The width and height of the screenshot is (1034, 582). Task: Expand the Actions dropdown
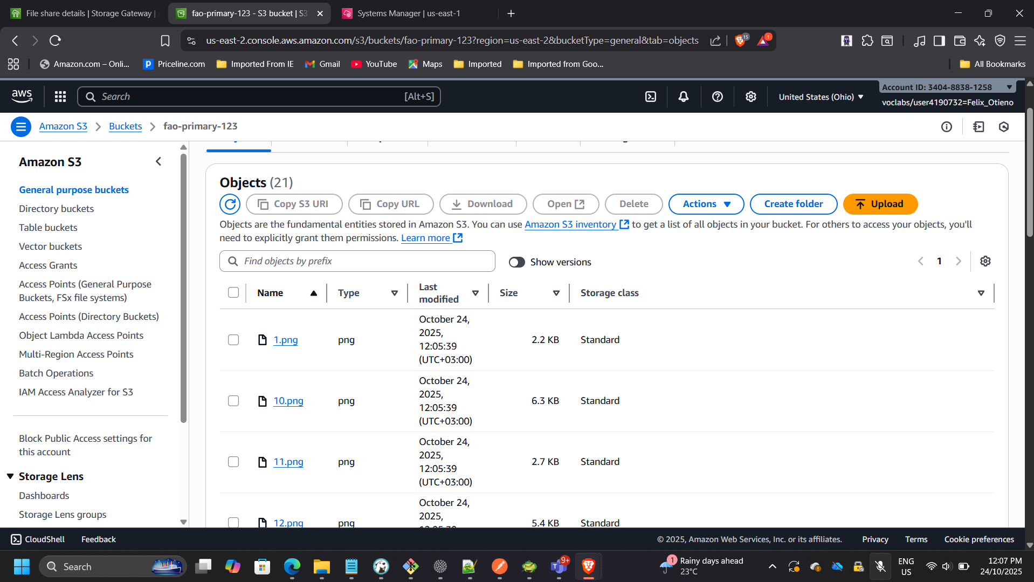click(706, 204)
